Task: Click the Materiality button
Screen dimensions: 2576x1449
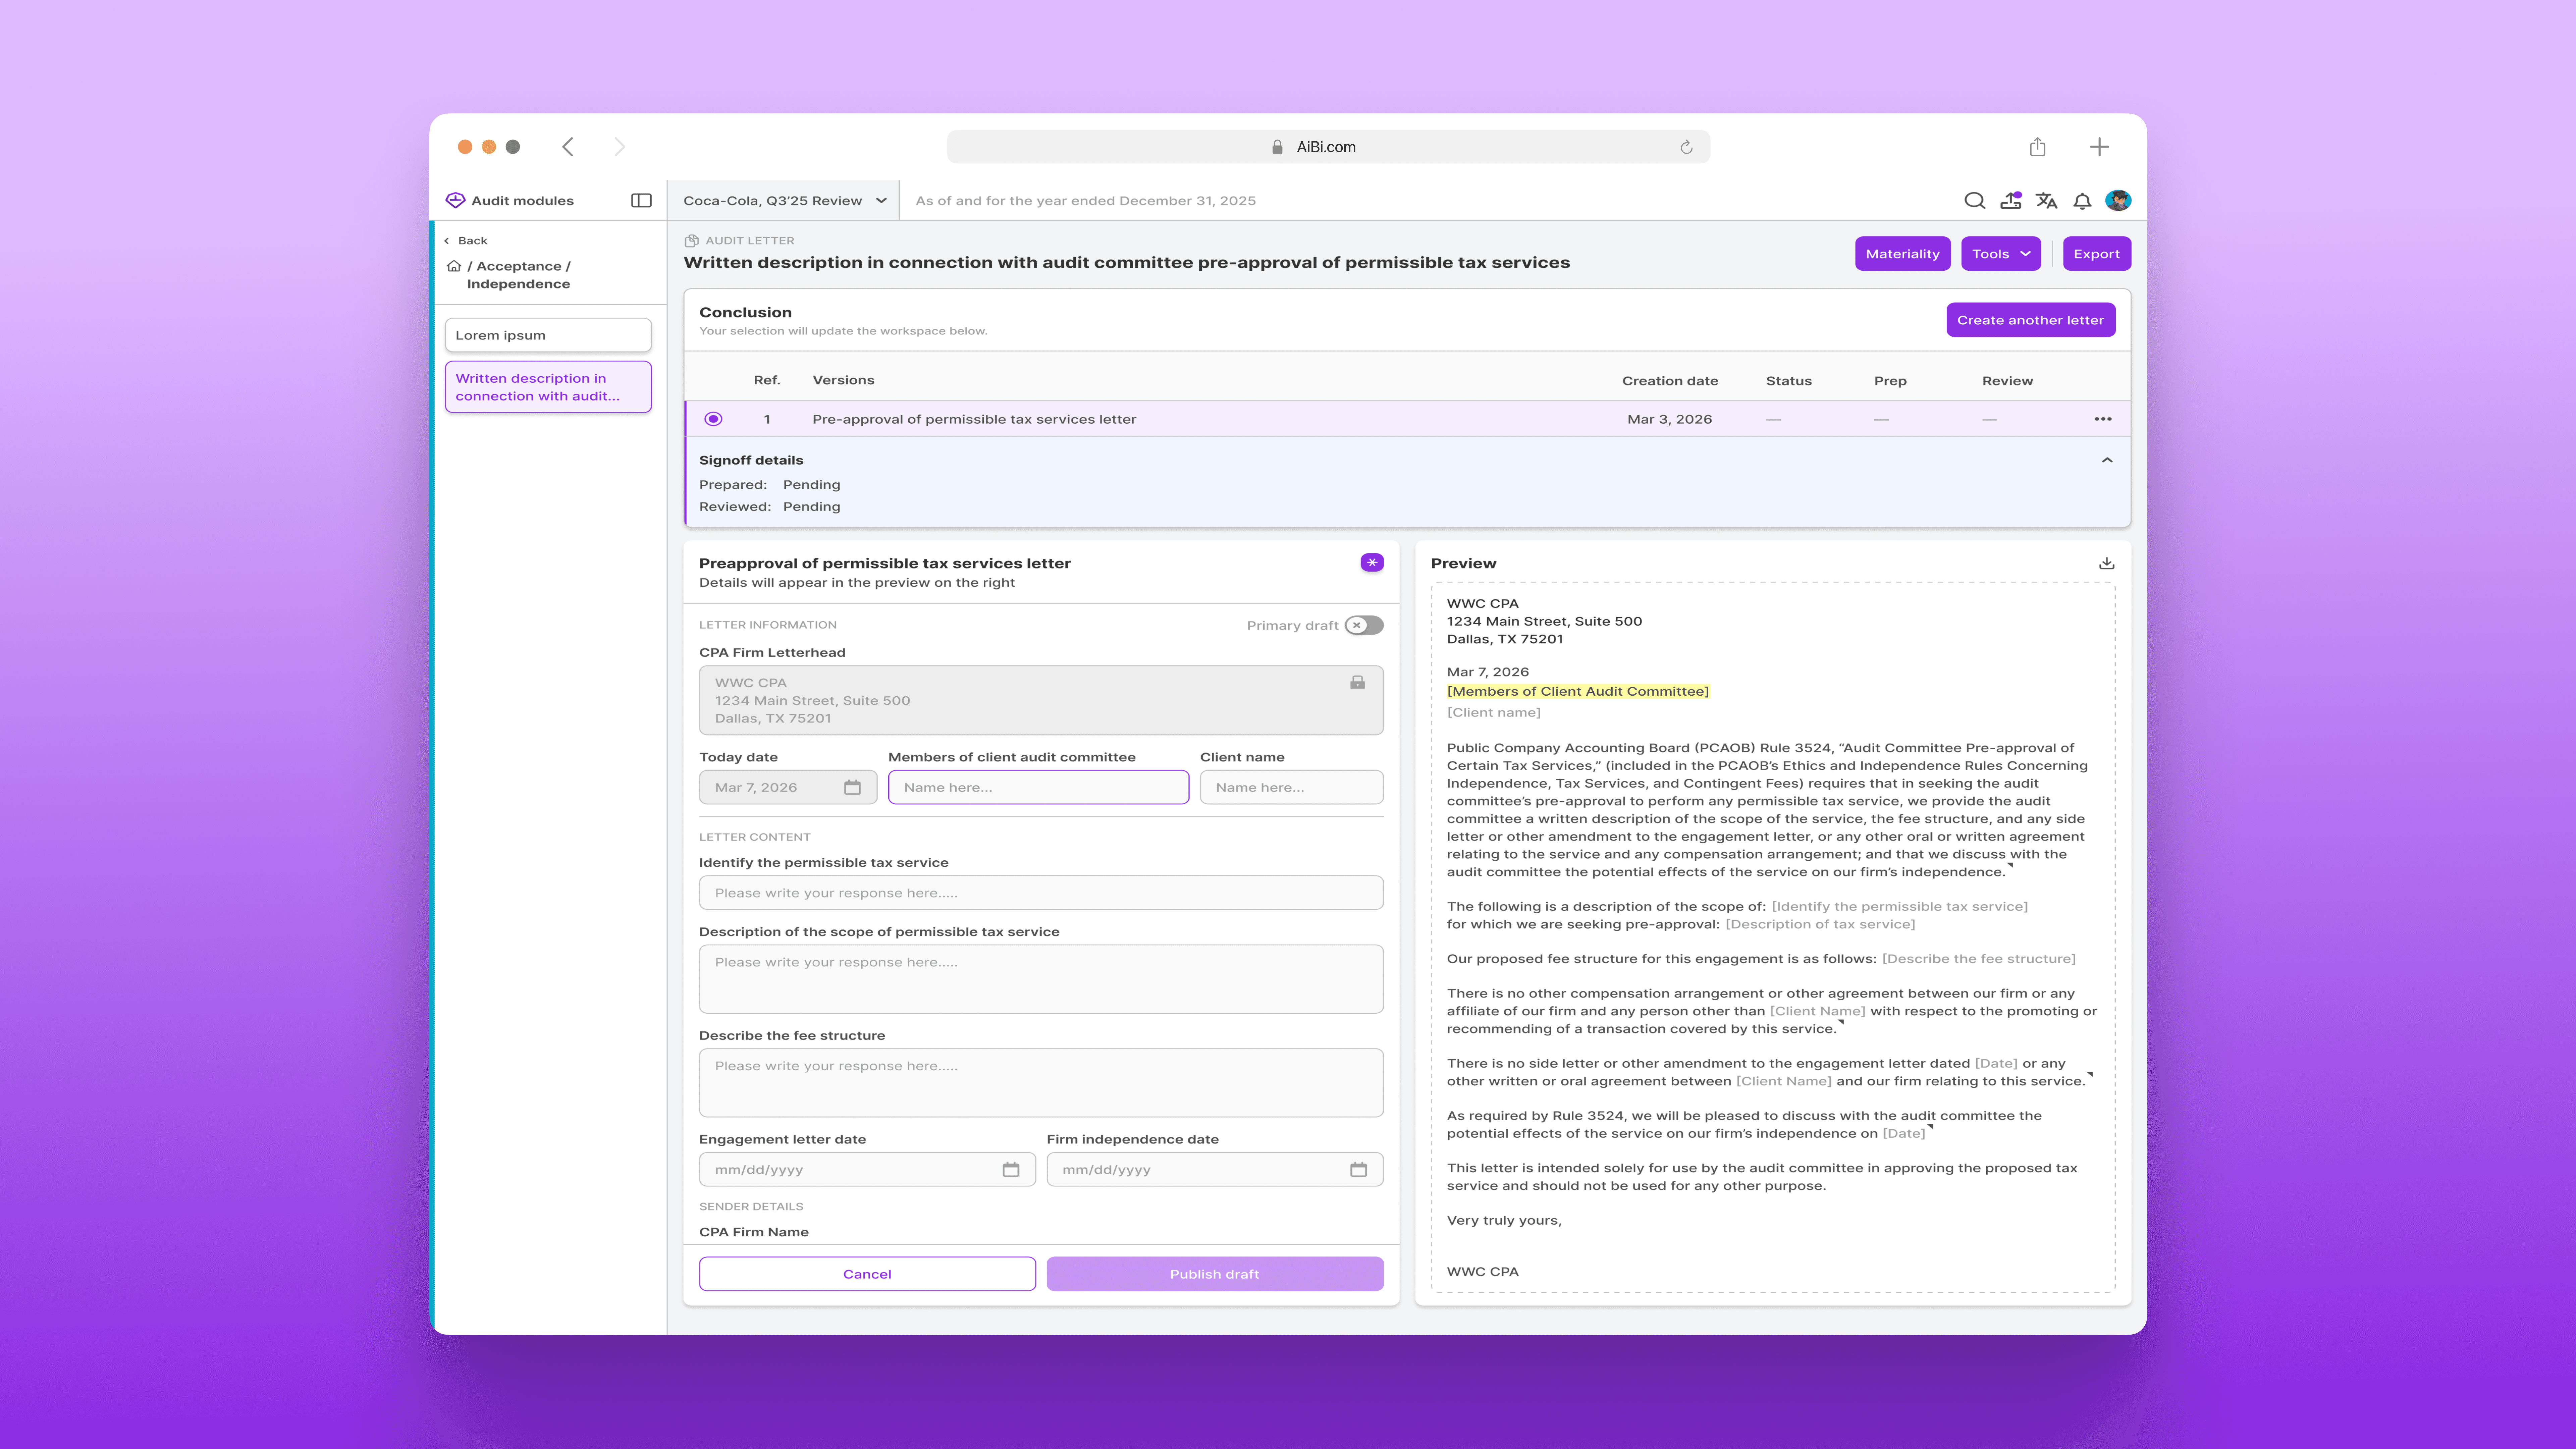Action: 1902,254
